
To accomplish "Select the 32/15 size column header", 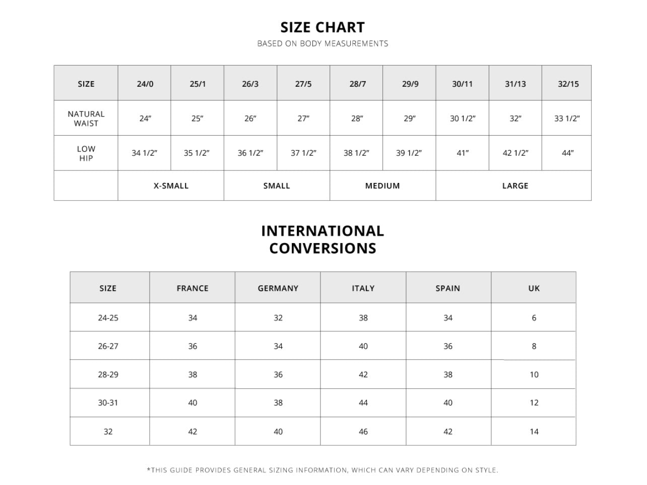I will (568, 84).
